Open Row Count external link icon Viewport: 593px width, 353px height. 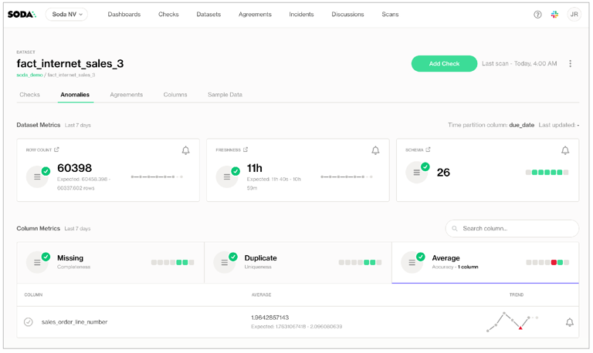pos(56,150)
